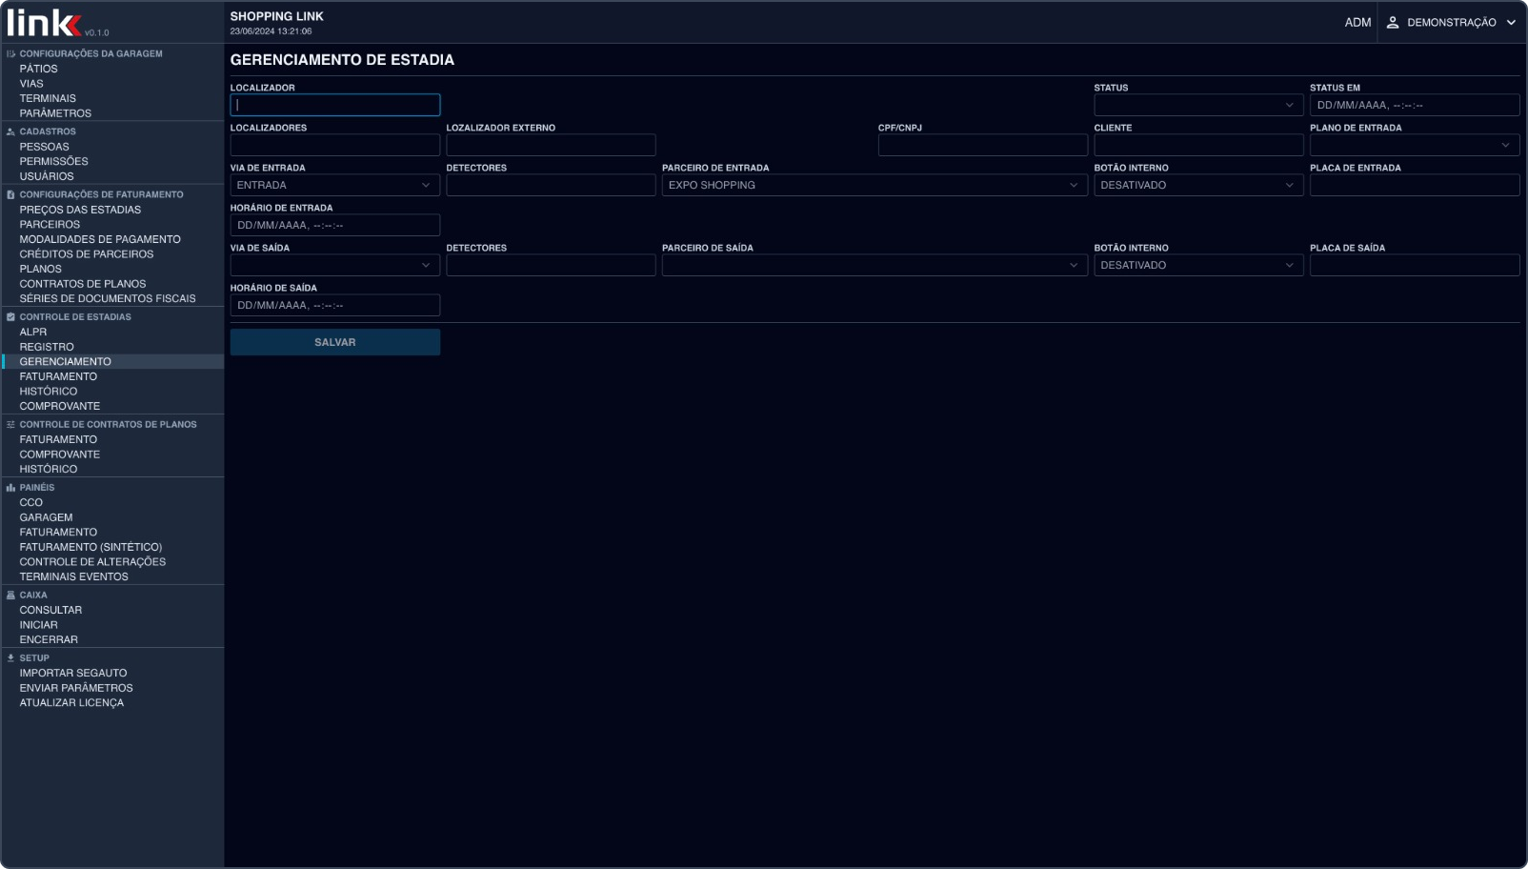Image resolution: width=1528 pixels, height=869 pixels.
Task: Click the LOCALIZADORES input field
Action: click(x=335, y=145)
